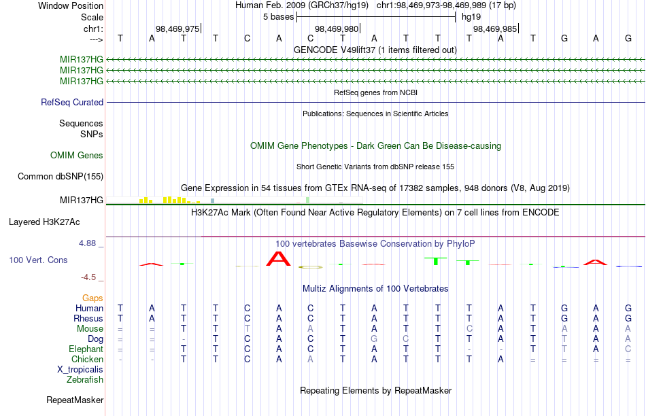
Task: Open the RefSeq genes from NCBI title
Action: coord(375,92)
